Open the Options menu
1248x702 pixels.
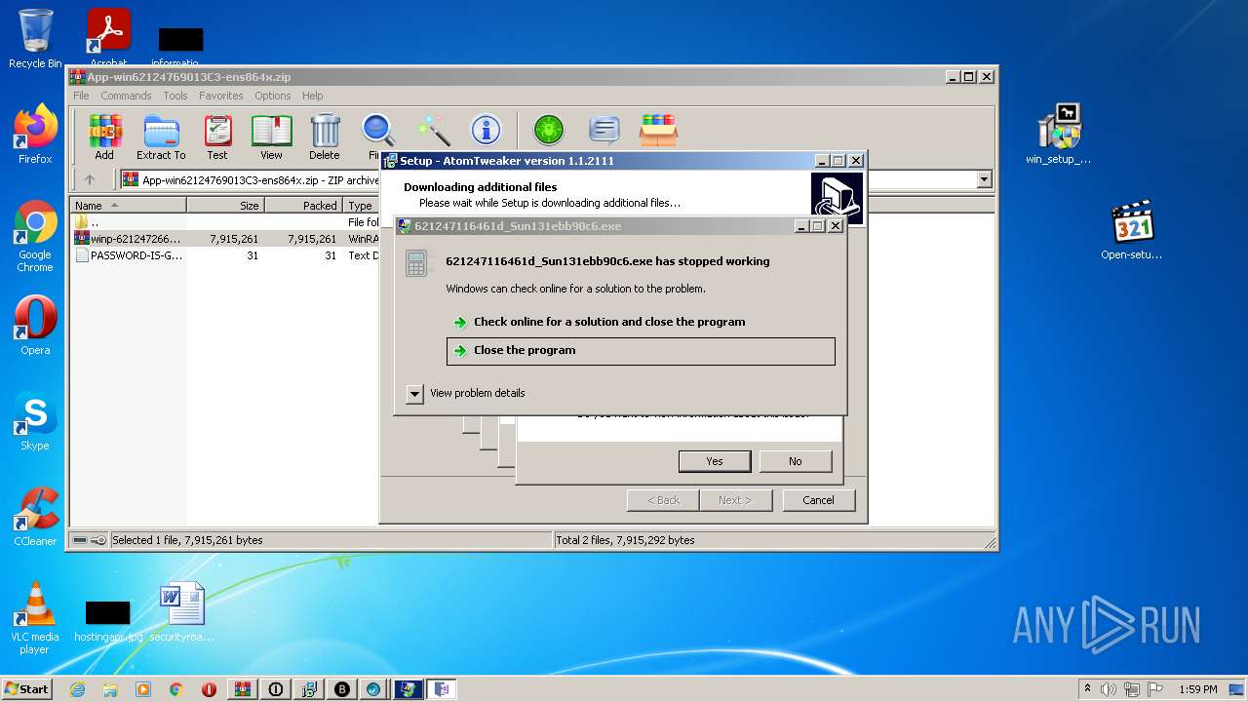pyautogui.click(x=273, y=96)
